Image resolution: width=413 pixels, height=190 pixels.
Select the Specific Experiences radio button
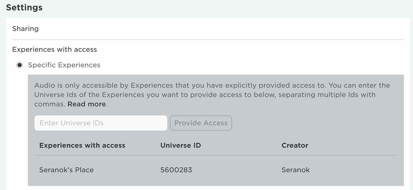coord(20,65)
